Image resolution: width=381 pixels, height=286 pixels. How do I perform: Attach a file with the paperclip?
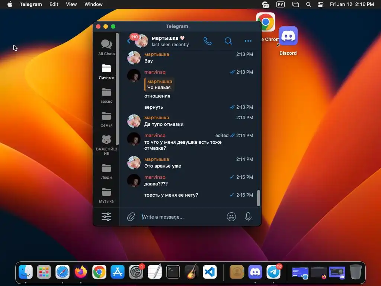131,217
